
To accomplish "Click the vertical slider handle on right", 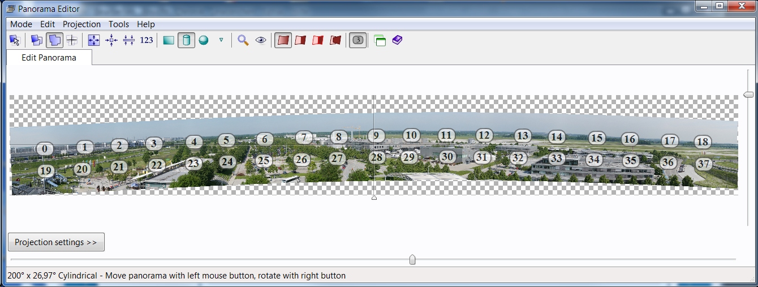I will [x=748, y=95].
